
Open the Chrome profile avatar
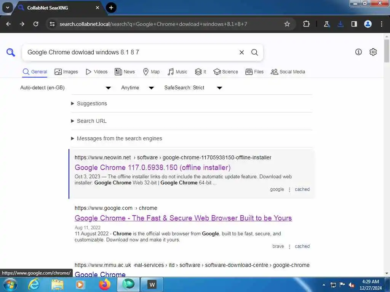[x=368, y=24]
